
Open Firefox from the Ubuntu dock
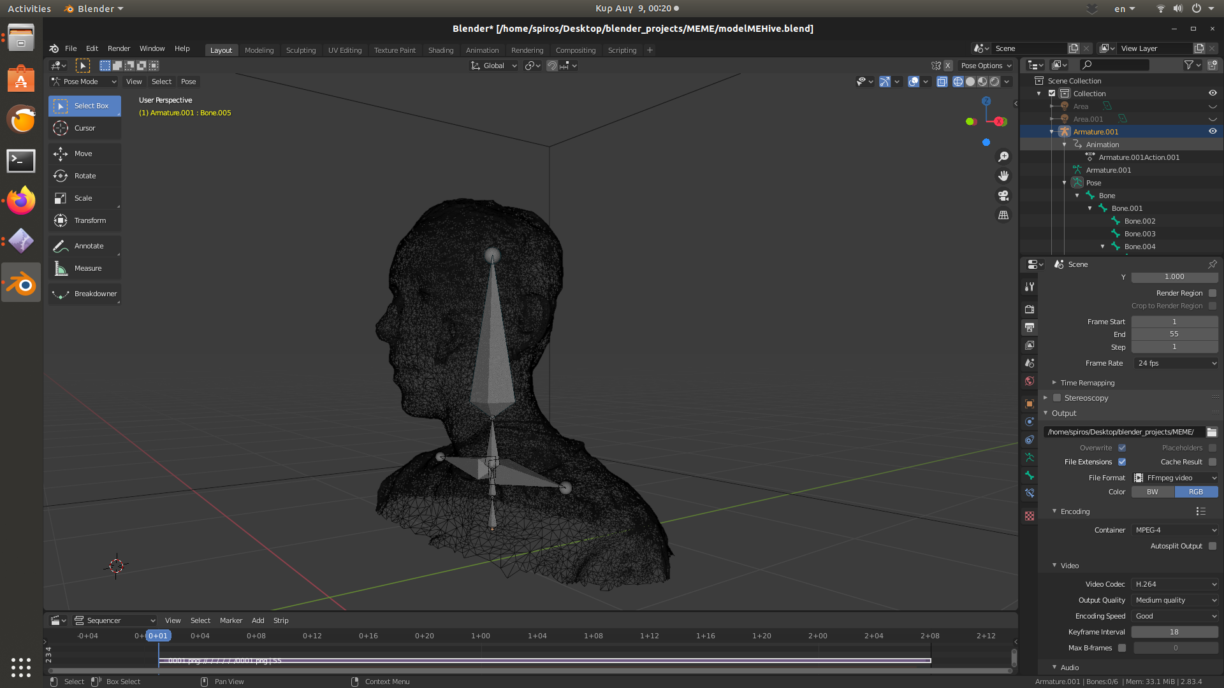coord(21,201)
